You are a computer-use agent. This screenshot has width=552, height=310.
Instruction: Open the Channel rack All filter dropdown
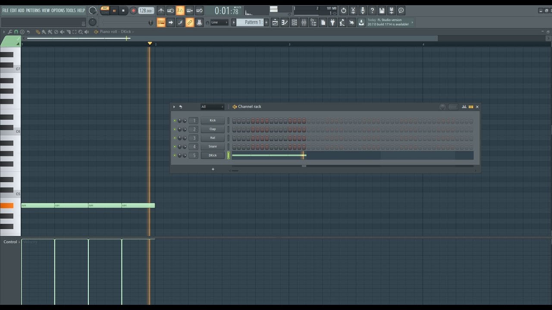pos(212,107)
